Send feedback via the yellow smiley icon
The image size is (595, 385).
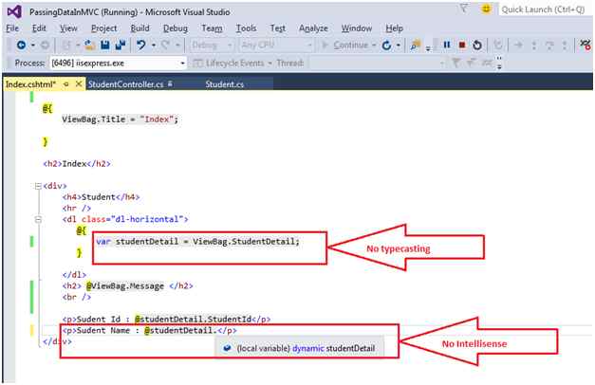(486, 9)
